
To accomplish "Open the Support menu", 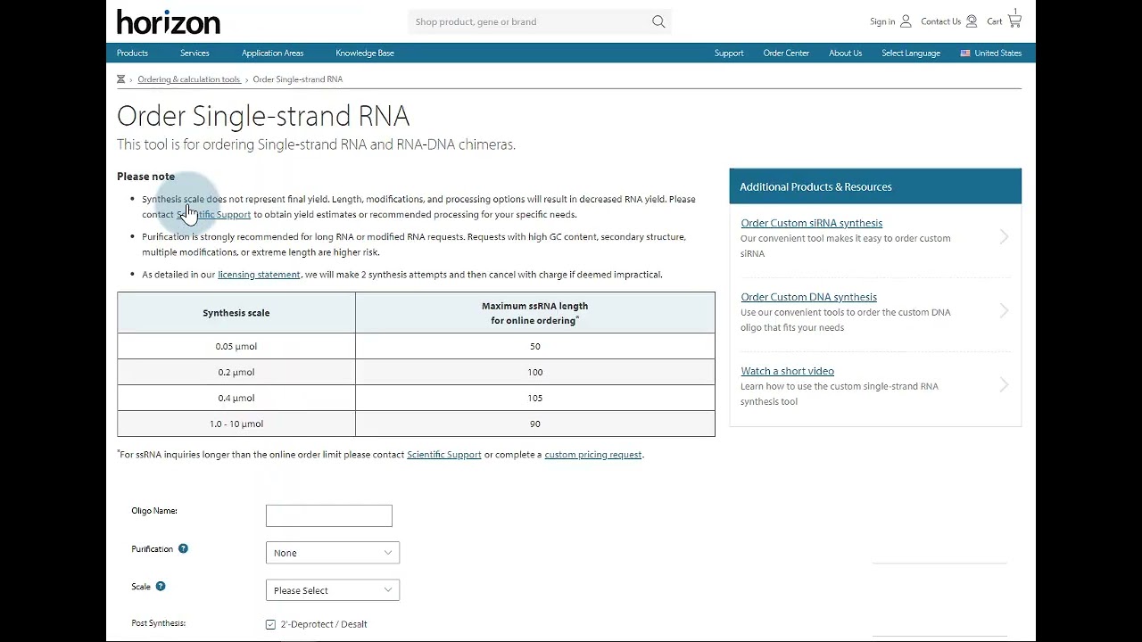I will click(729, 53).
